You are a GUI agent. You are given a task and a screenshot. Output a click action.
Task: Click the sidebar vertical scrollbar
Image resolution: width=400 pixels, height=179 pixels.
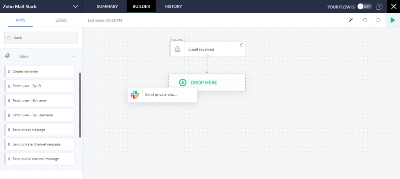click(80, 105)
